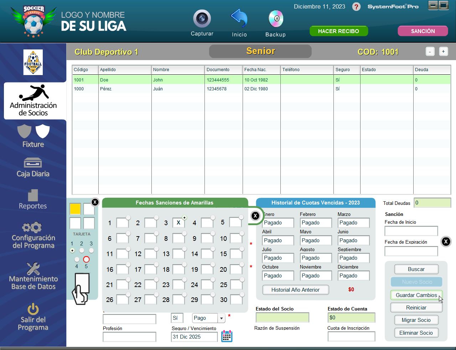Click the Eliminar Socio button

416,333
